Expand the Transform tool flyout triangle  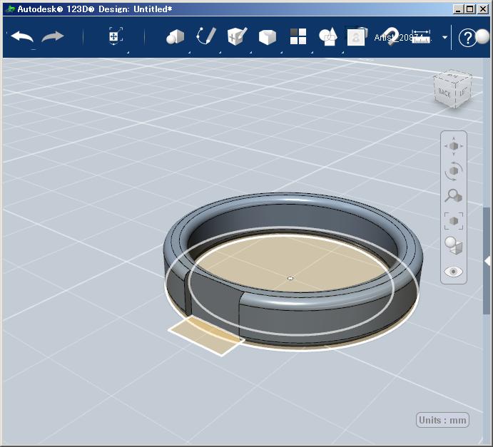pyautogui.click(x=128, y=53)
